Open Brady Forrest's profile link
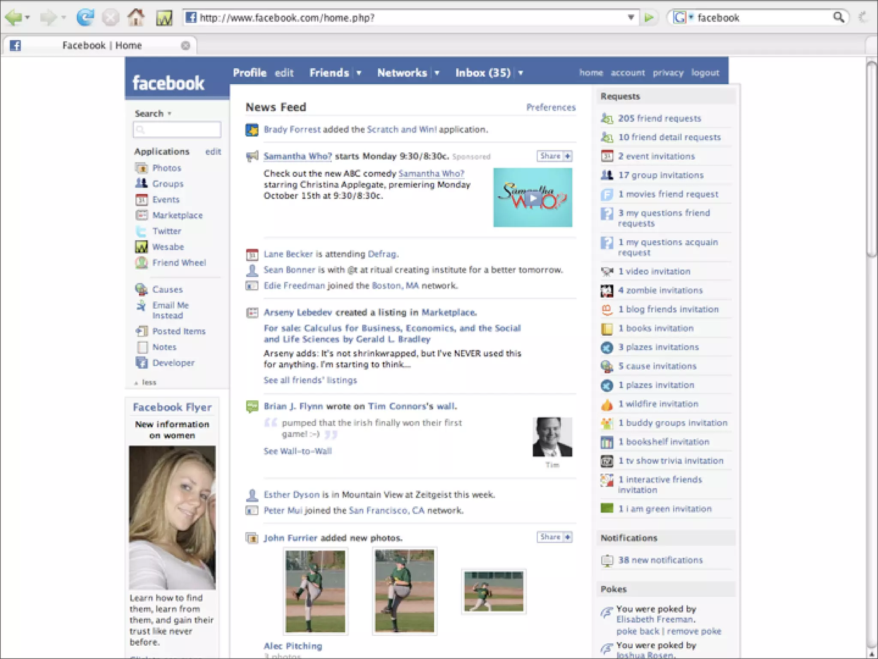 (292, 129)
